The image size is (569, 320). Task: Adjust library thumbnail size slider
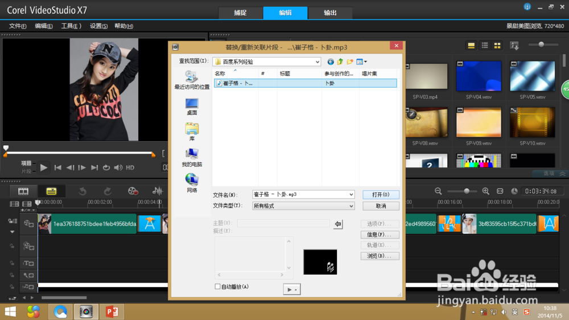point(543,44)
